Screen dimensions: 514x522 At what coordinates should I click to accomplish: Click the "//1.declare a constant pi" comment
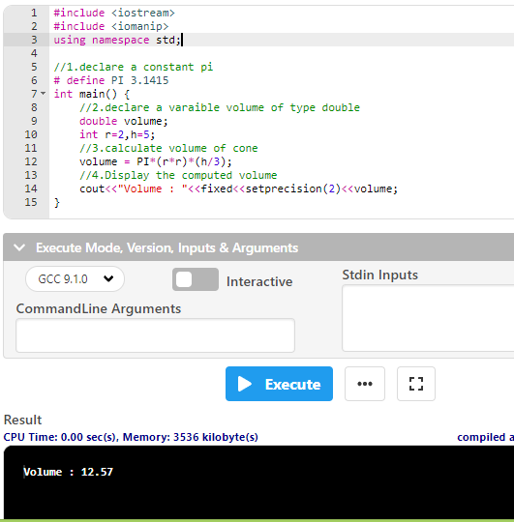point(133,67)
